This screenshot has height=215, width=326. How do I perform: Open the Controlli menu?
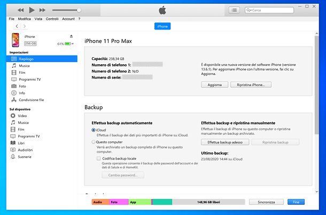pyautogui.click(x=52, y=19)
